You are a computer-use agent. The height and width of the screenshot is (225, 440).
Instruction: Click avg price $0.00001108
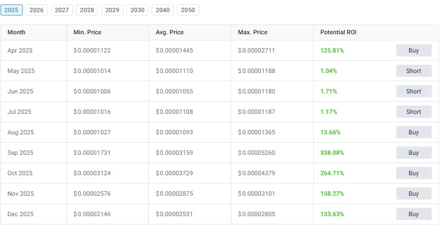click(x=174, y=112)
